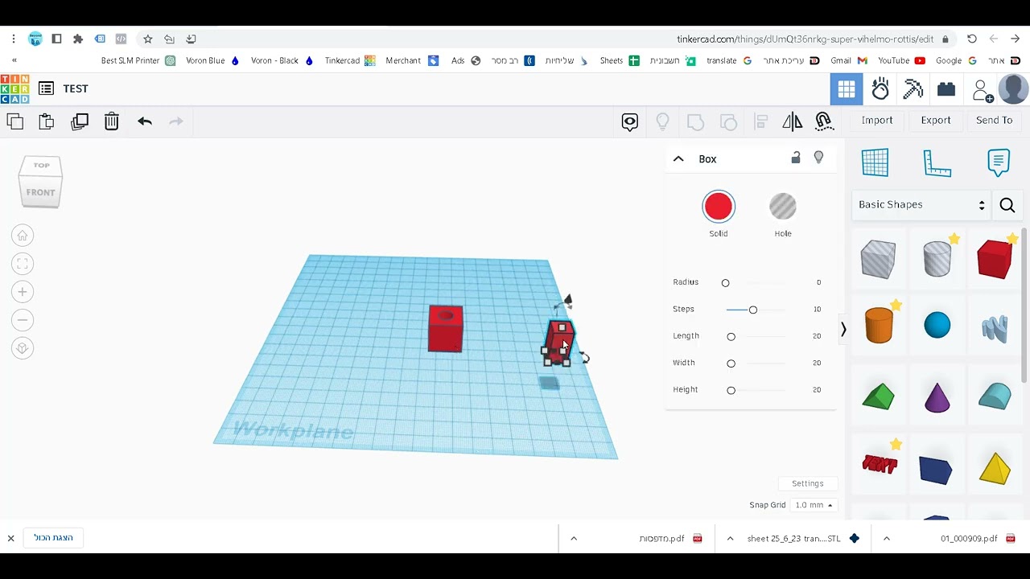1030x579 pixels.
Task: Pick the striped Cylinder hole shape
Action: click(937, 259)
